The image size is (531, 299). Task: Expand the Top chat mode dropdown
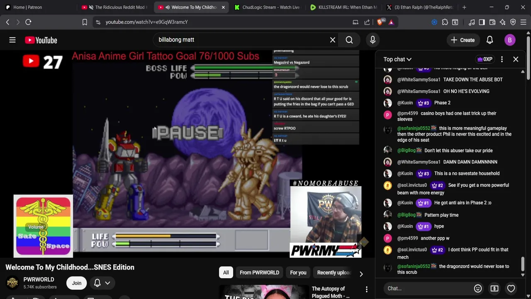[x=397, y=59]
